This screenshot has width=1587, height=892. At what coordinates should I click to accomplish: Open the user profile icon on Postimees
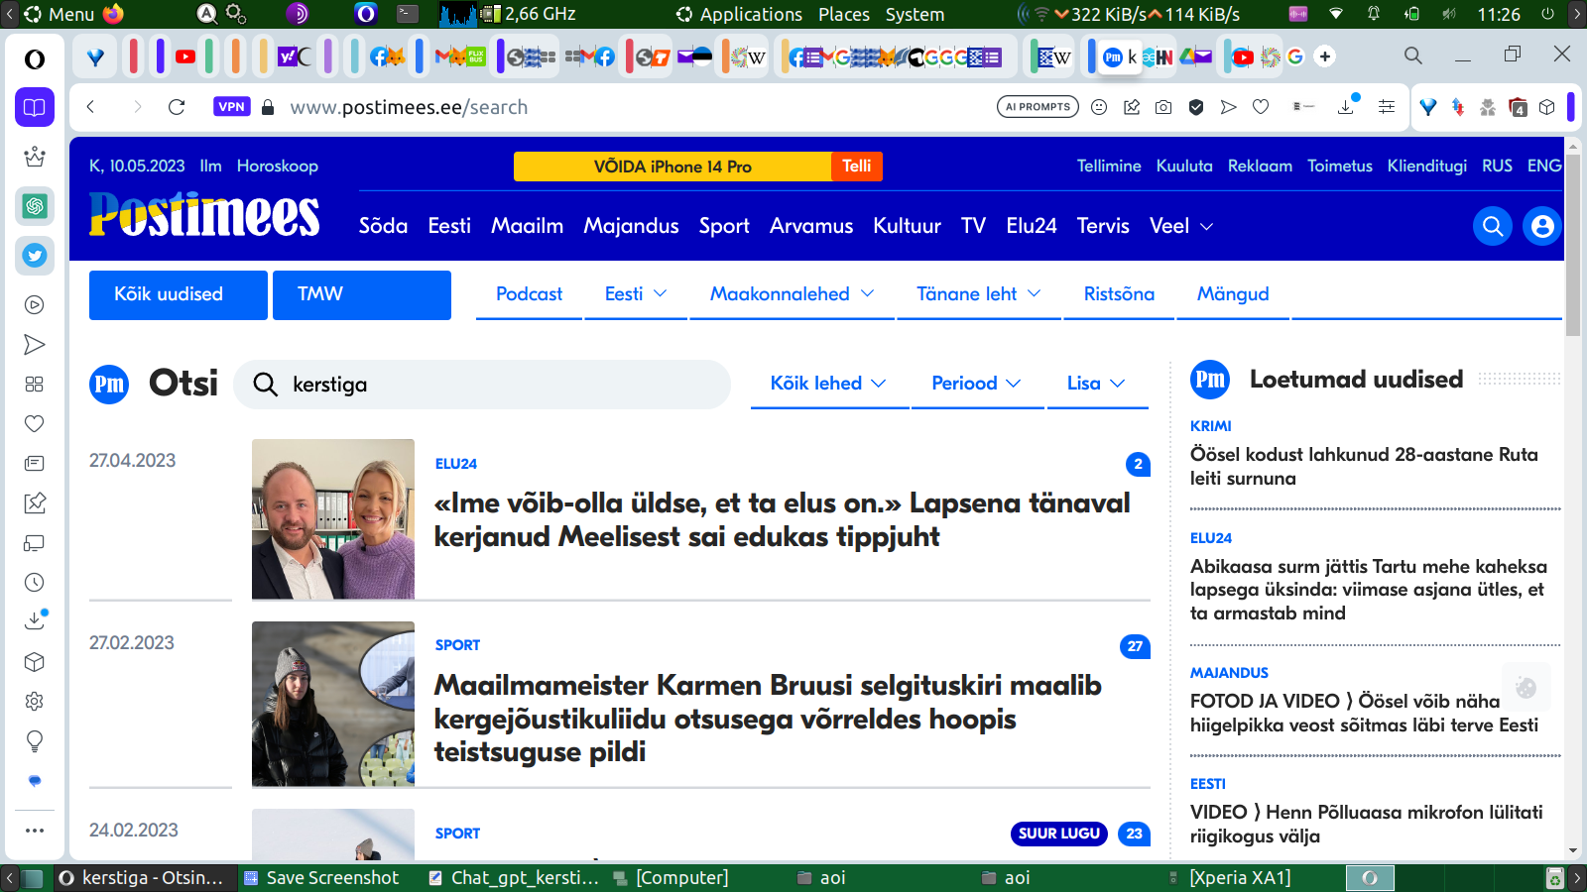tap(1542, 227)
